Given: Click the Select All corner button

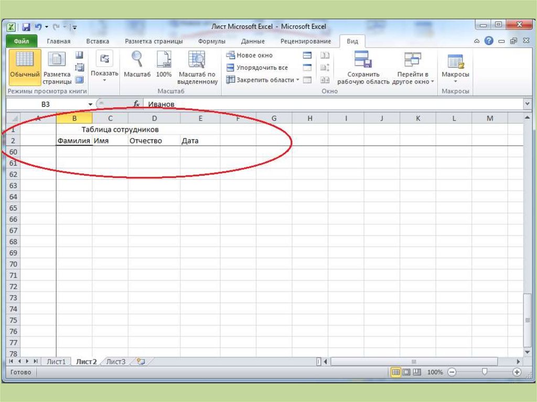Looking at the screenshot, I should 14,118.
